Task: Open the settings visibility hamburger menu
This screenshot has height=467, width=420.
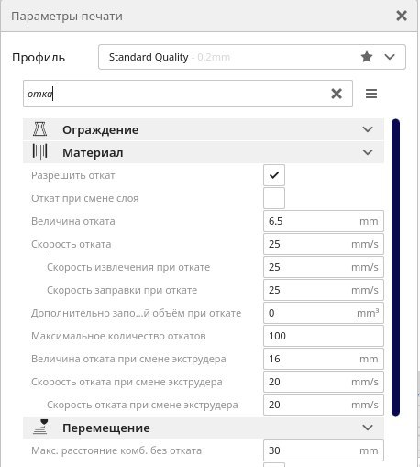Action: coord(371,94)
